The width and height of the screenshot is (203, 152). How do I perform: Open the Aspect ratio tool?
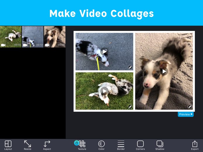click(47, 145)
